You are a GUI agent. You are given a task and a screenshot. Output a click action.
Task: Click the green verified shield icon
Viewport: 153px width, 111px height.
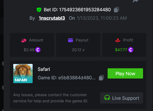click(x=39, y=10)
